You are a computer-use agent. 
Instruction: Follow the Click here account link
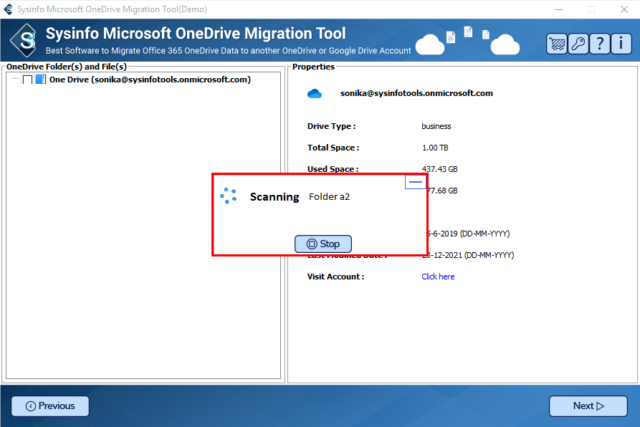[x=438, y=277]
